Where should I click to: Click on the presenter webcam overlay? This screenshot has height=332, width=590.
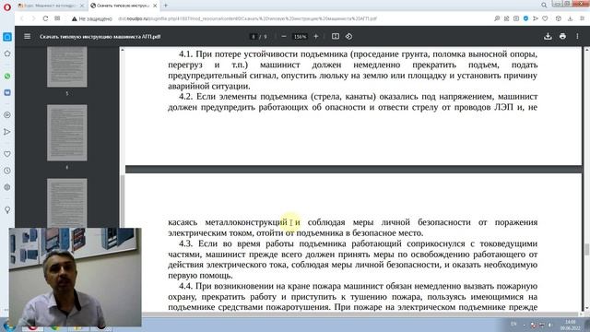pyautogui.click(x=76, y=277)
